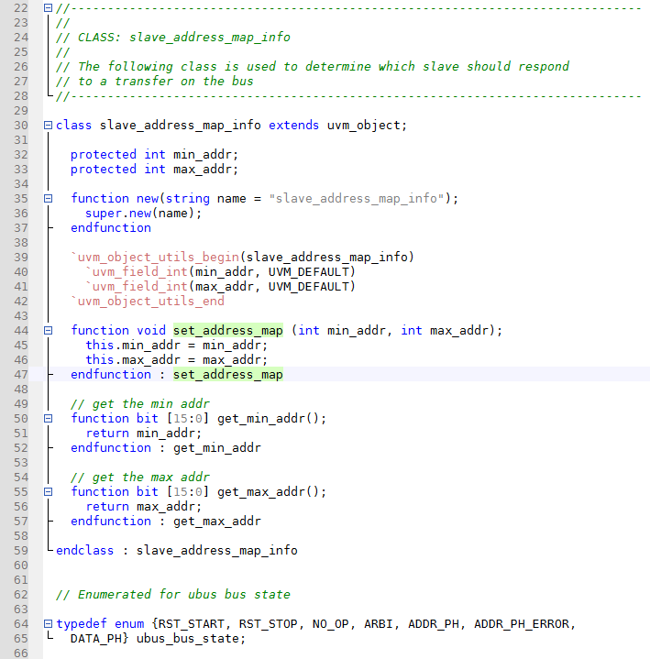This screenshot has height=659, width=650.
Task: Click 'this.max_addr = max_addr;' on line 46
Action: pos(177,360)
